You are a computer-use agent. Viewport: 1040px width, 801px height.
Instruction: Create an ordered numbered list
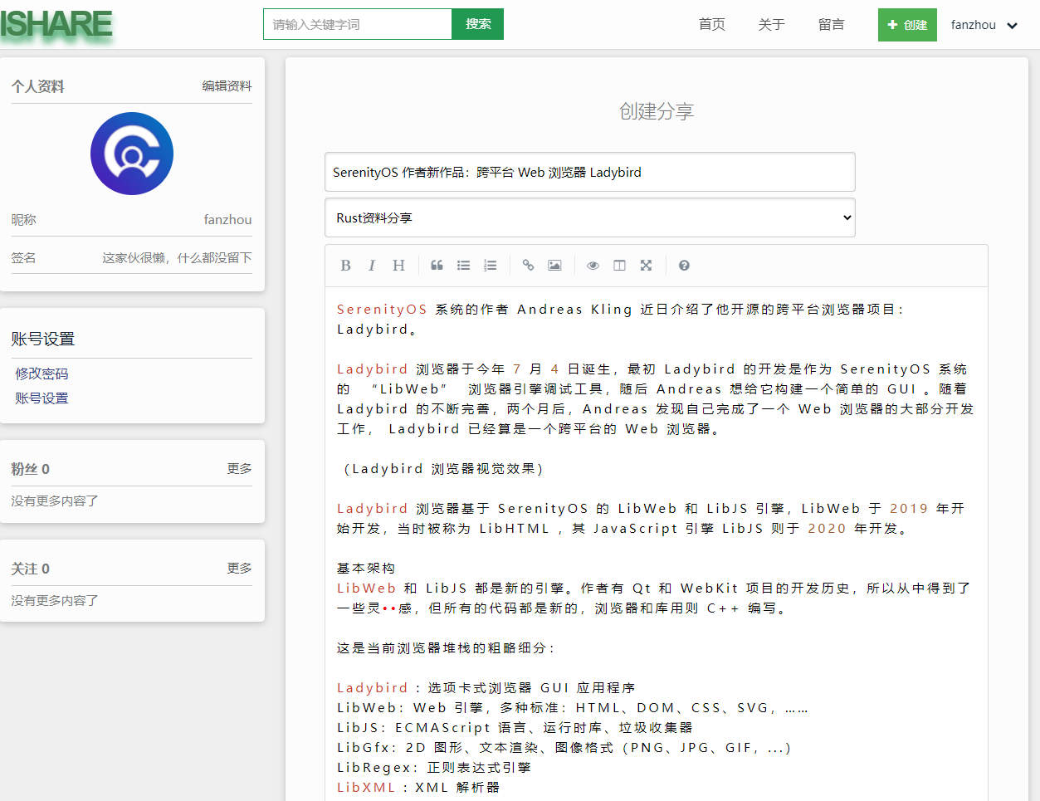pos(491,266)
